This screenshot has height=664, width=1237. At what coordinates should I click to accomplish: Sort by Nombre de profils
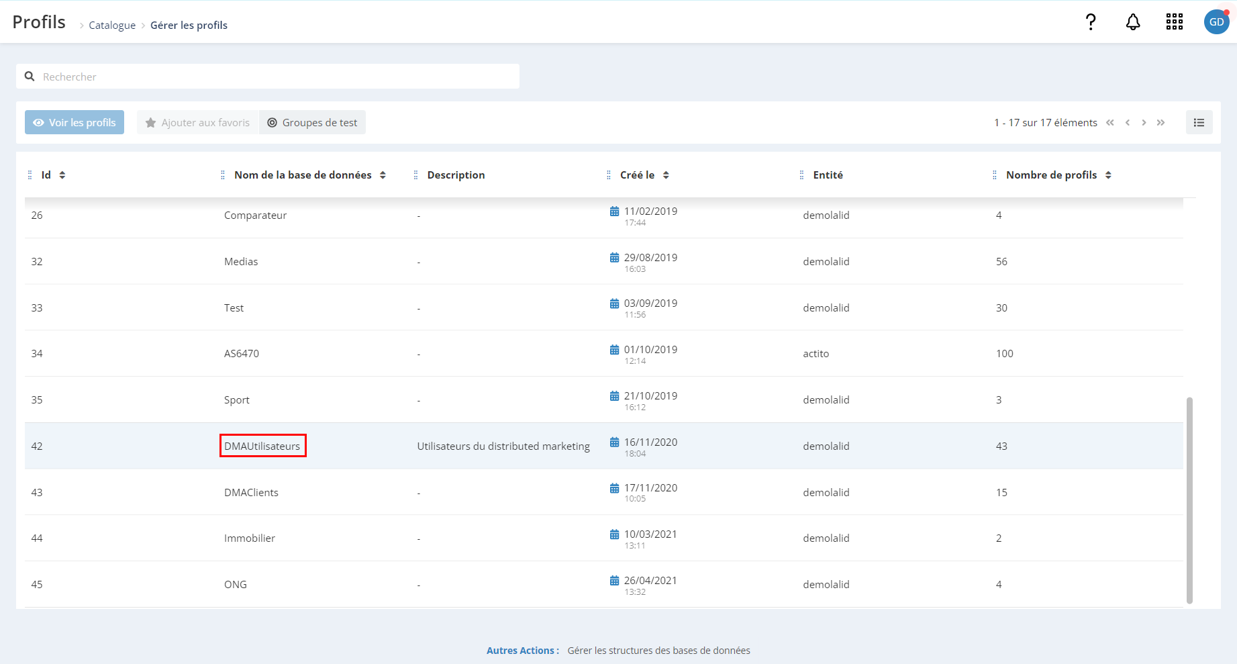point(1108,175)
